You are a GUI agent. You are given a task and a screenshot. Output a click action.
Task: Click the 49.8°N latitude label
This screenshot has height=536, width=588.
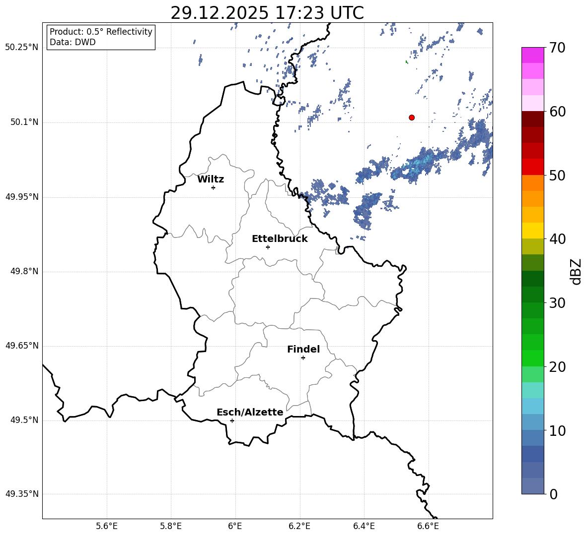pos(24,271)
